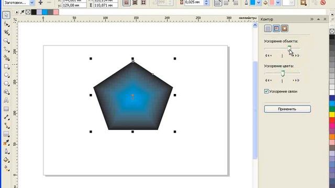Click the object acceleration slider handle
The height and width of the screenshot is (188, 335).
click(x=289, y=49)
